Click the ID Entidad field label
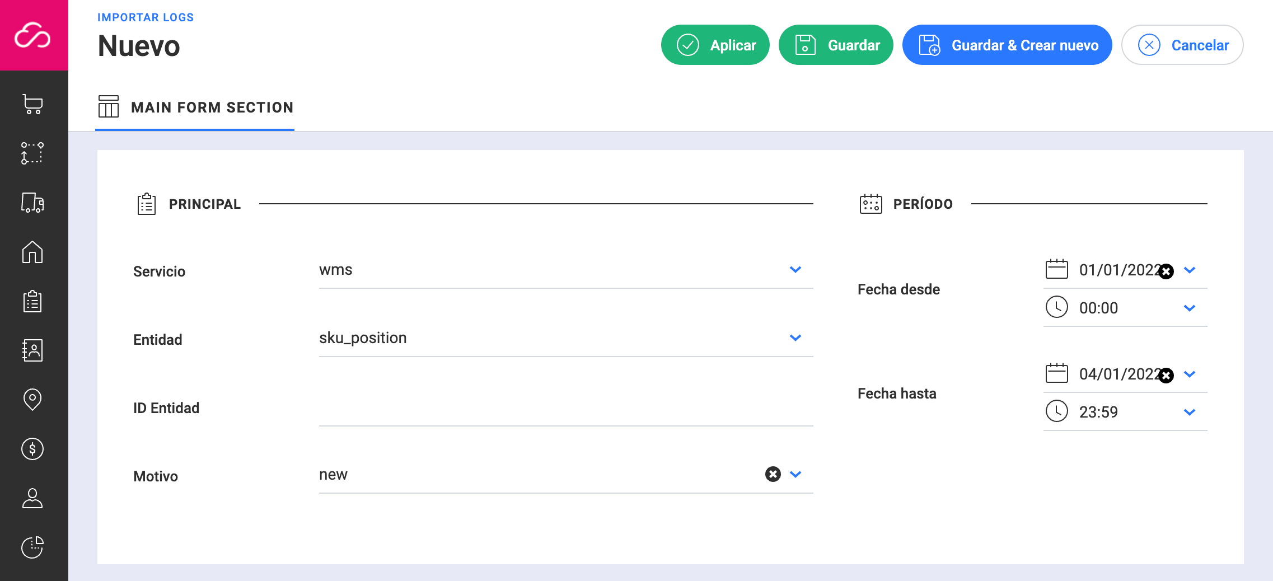 (166, 408)
